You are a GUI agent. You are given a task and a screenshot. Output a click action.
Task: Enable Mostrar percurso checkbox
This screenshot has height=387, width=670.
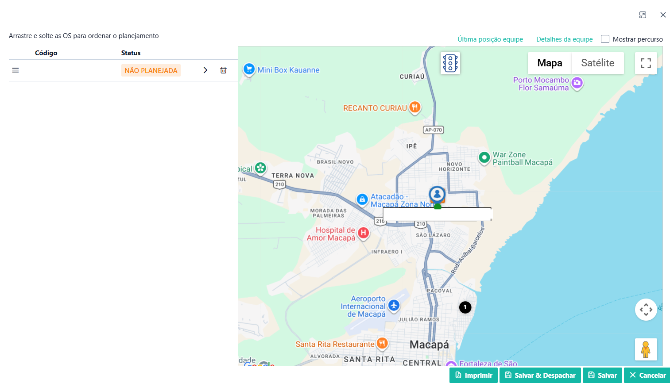605,39
